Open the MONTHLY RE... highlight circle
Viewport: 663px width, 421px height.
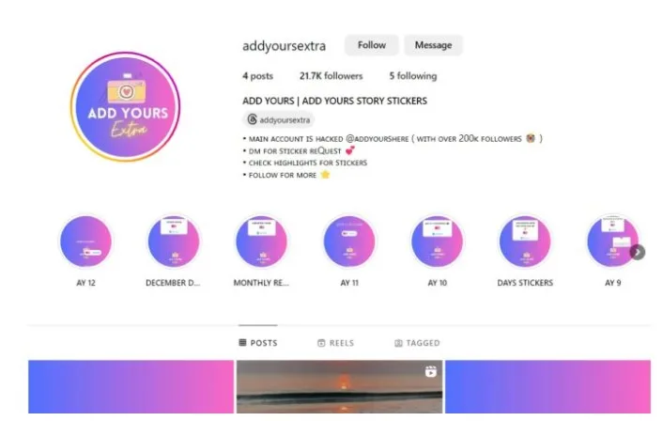(261, 242)
